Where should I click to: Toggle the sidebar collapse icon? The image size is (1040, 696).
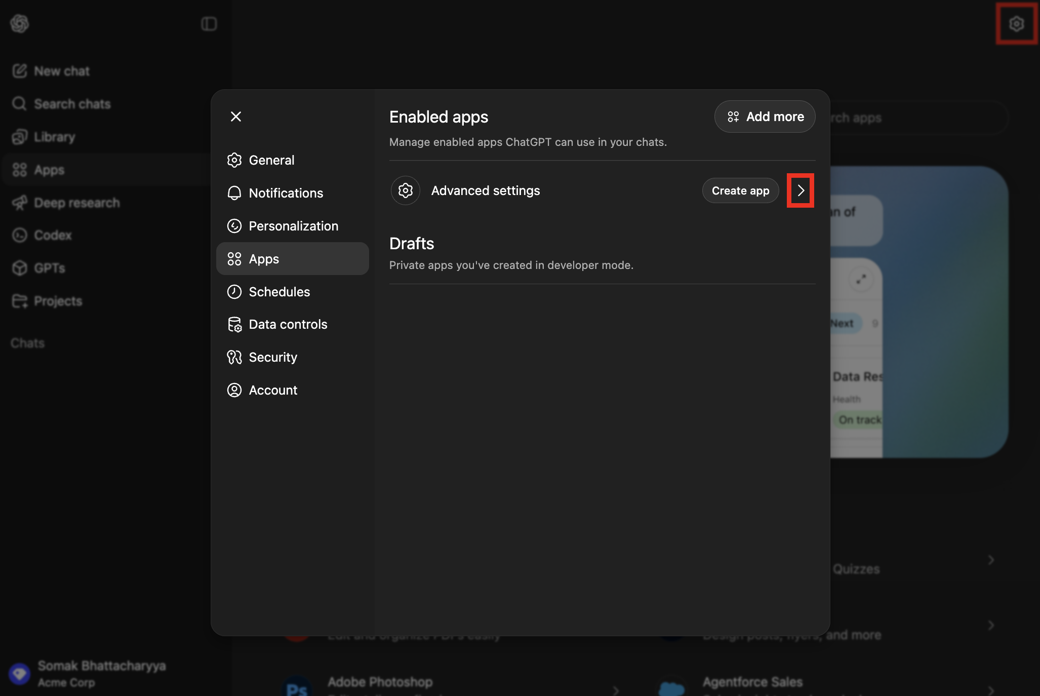point(209,24)
